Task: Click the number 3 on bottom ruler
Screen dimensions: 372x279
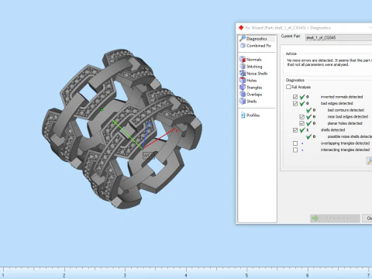Action: coord(125,275)
